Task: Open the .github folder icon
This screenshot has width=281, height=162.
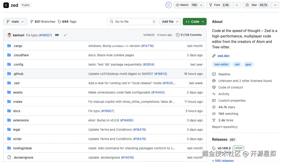Action: [x=9, y=74]
